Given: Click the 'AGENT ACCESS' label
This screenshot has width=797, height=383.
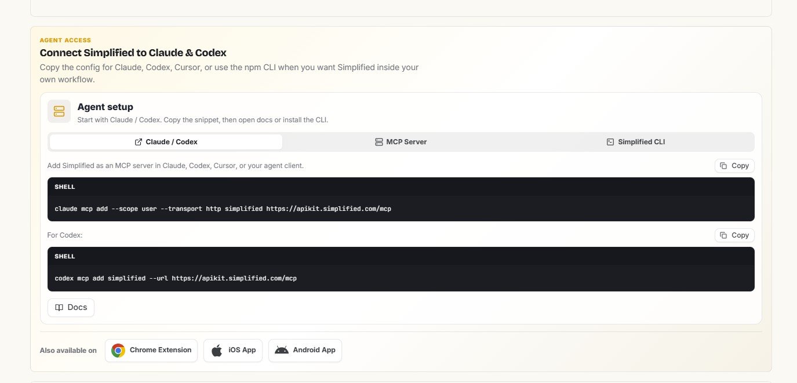Looking at the screenshot, I should [x=65, y=40].
